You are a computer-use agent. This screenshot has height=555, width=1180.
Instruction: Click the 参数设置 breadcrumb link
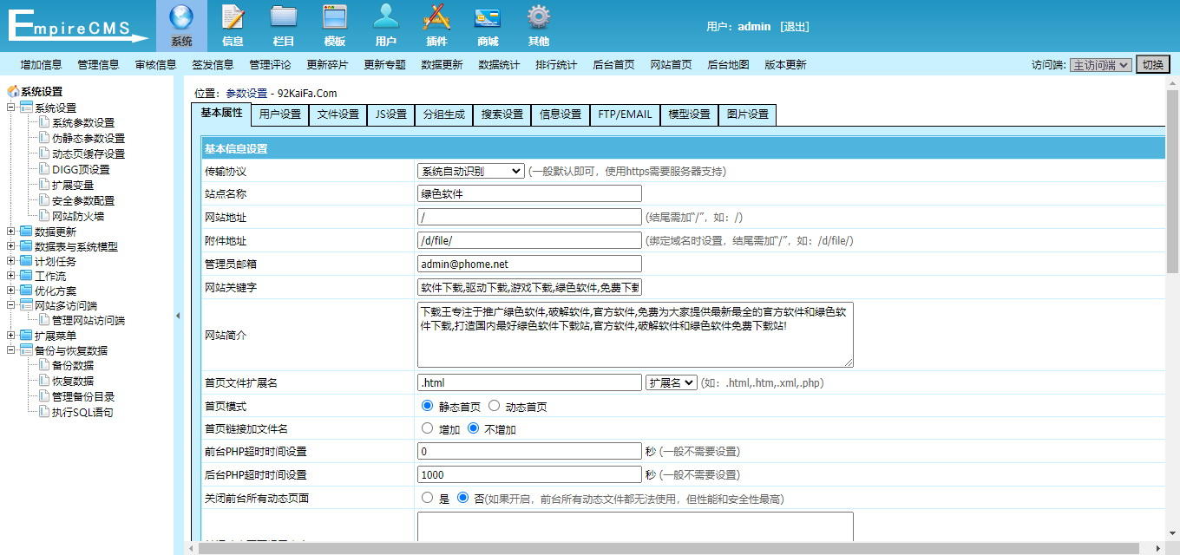(x=246, y=94)
